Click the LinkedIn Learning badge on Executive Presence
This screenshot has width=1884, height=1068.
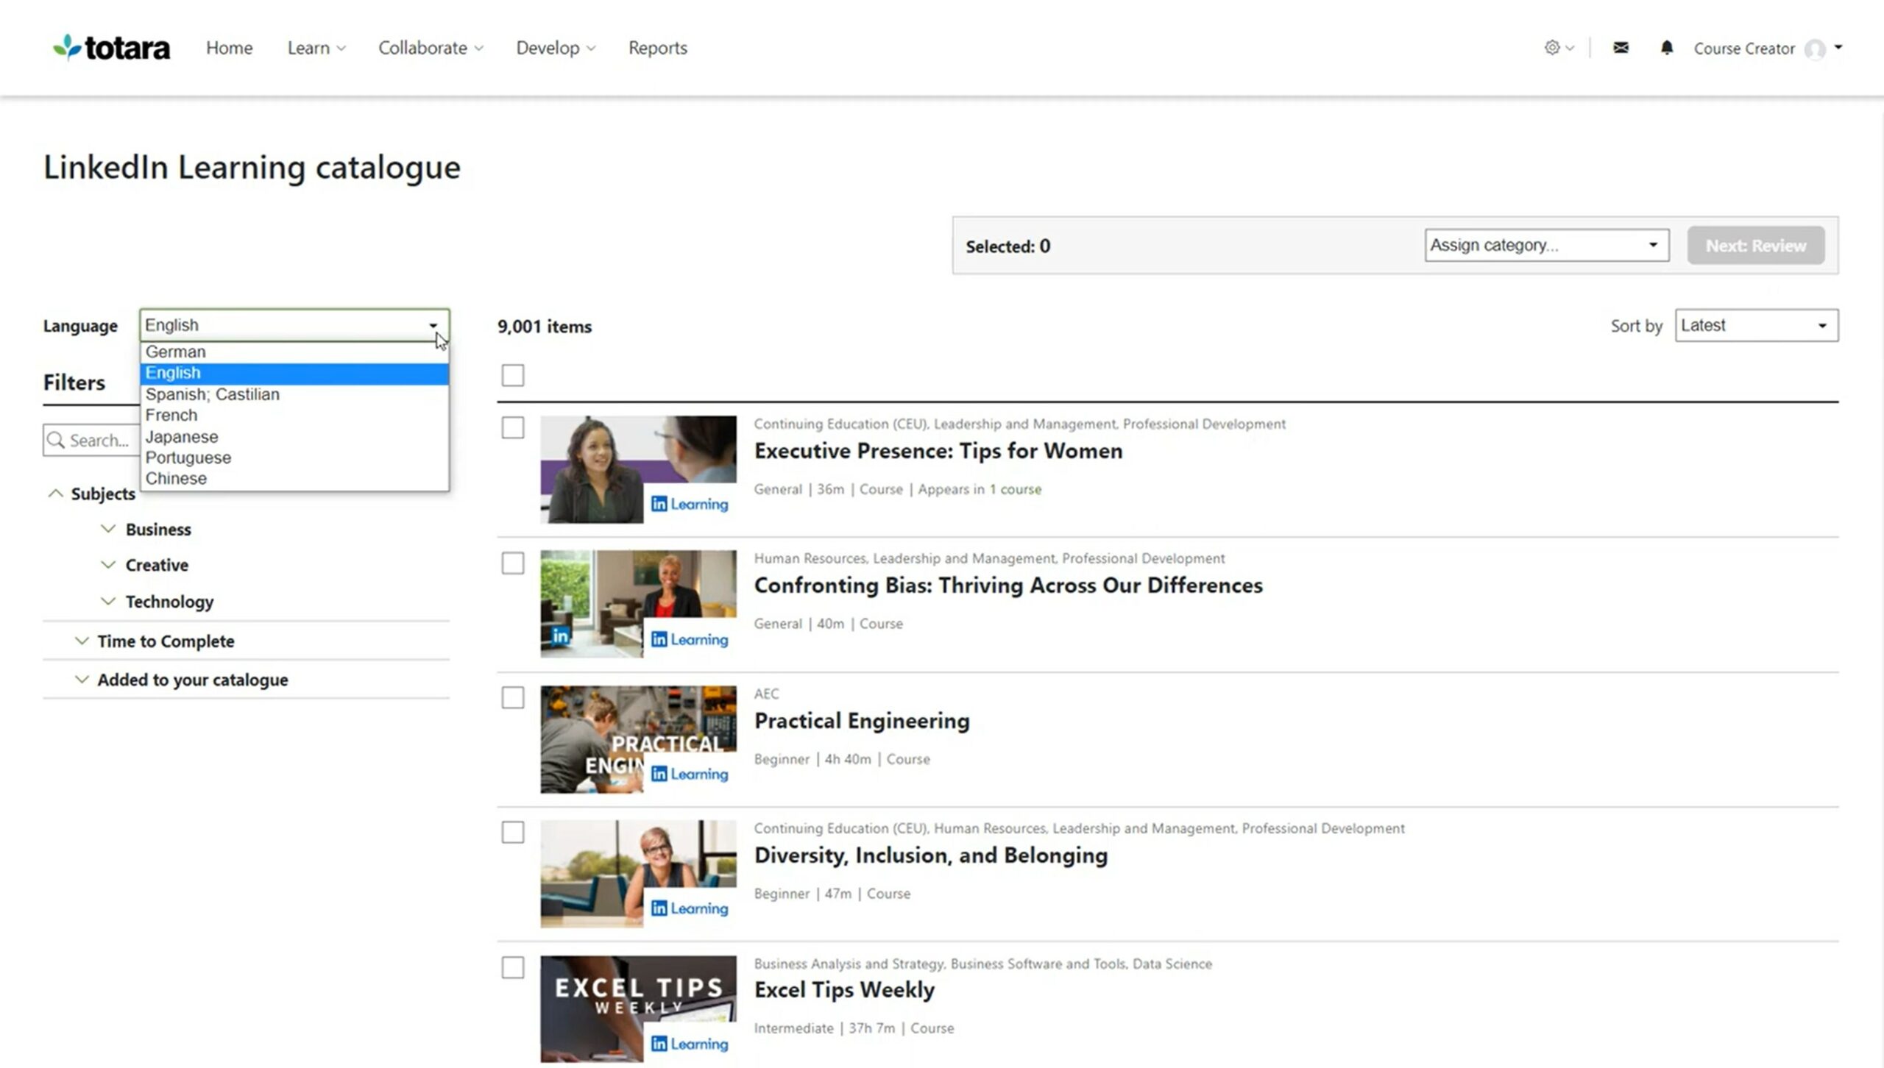point(689,504)
